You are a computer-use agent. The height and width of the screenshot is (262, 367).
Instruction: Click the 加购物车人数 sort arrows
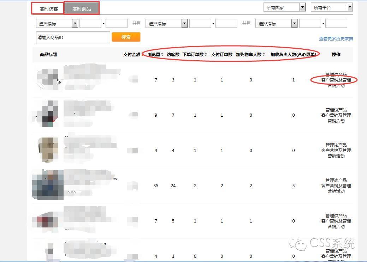point(264,55)
